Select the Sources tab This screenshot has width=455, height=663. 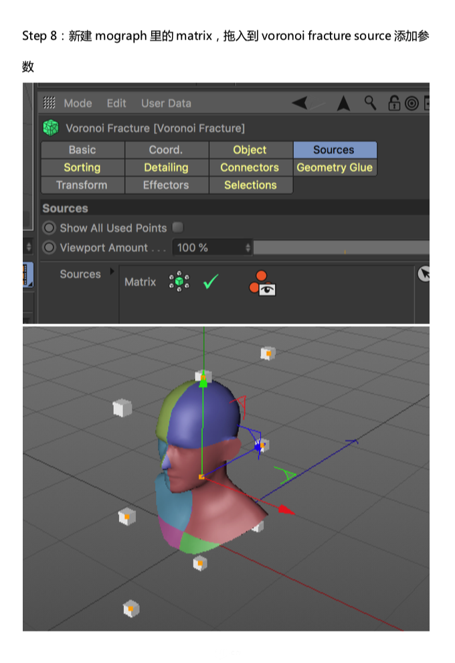(335, 150)
